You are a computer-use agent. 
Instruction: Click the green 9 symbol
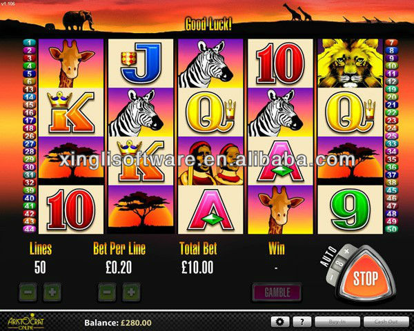(x=350, y=210)
